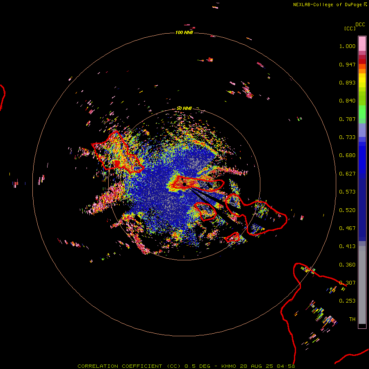The image size is (369, 369).
Task: Click the 0.520 scale value
Action: tap(347, 210)
